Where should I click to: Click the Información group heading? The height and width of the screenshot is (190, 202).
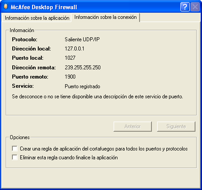point(22,30)
